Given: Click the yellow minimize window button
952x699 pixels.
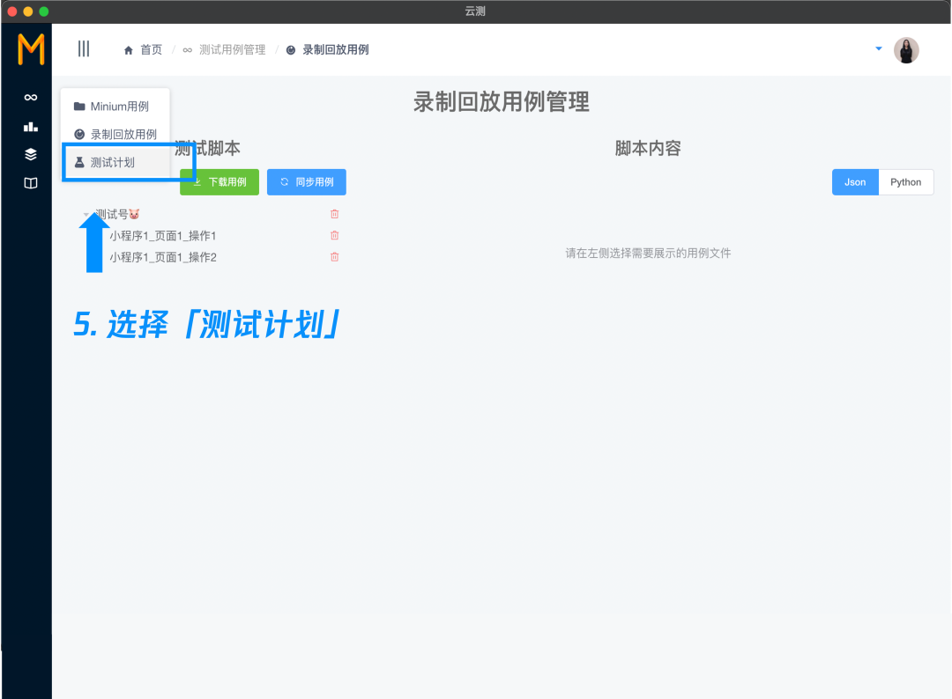Looking at the screenshot, I should (28, 11).
